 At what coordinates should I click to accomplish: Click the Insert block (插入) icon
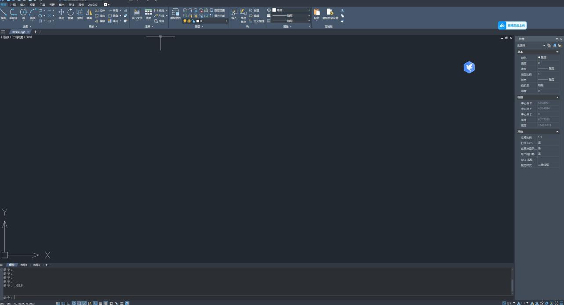[234, 13]
